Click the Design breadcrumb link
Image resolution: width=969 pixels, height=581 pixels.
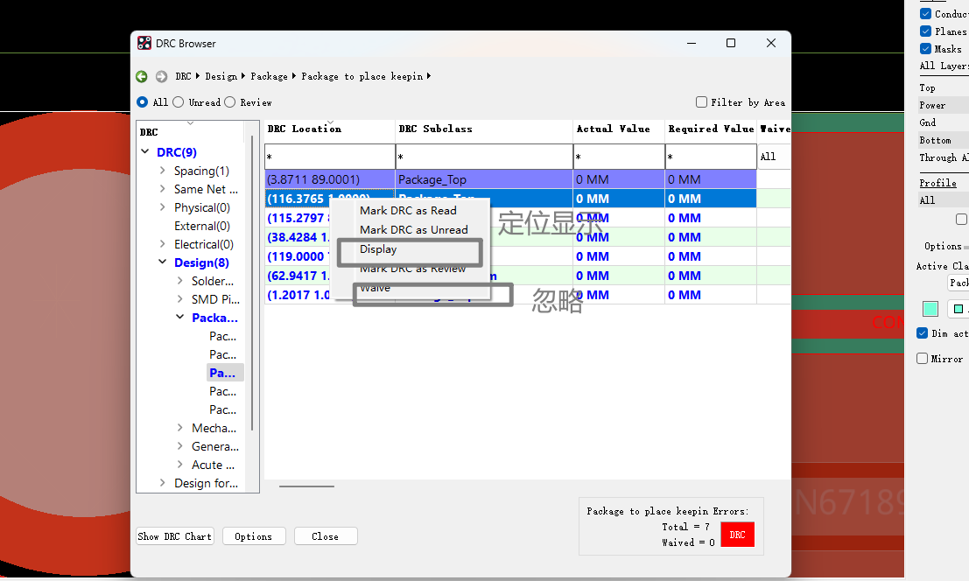(x=221, y=76)
